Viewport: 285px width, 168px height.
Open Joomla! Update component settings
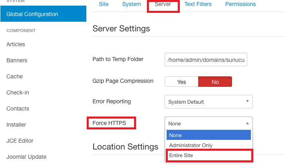(26, 157)
